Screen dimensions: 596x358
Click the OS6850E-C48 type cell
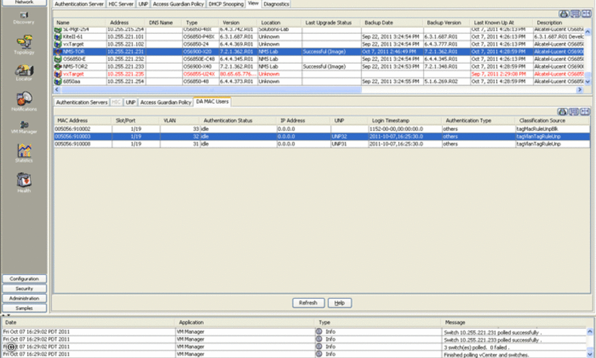click(200, 59)
